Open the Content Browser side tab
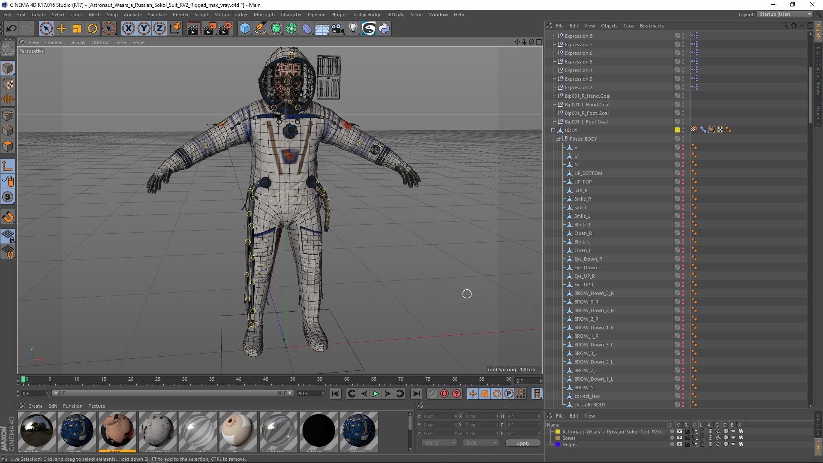This screenshot has height=463, width=823. 818,81
